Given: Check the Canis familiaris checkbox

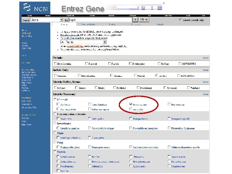Looking at the screenshot, I should pyautogui.click(x=90, y=104).
